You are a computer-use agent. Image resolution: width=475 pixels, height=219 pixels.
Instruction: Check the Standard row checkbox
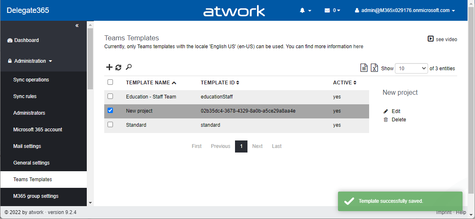tap(110, 124)
